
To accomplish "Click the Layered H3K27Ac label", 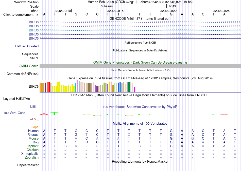I will point(16,99).
